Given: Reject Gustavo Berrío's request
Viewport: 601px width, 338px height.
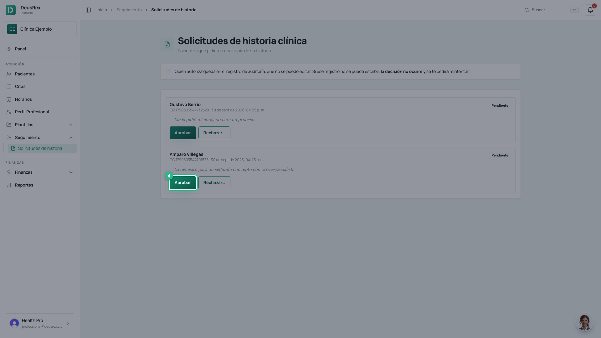Looking at the screenshot, I should click(x=214, y=133).
